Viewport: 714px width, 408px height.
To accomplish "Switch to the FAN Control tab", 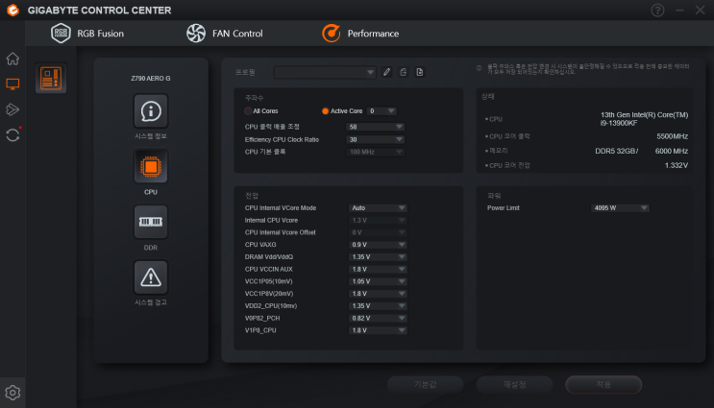I will (x=225, y=34).
